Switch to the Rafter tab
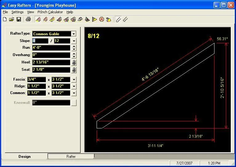236x167 pixels. click(x=71, y=156)
